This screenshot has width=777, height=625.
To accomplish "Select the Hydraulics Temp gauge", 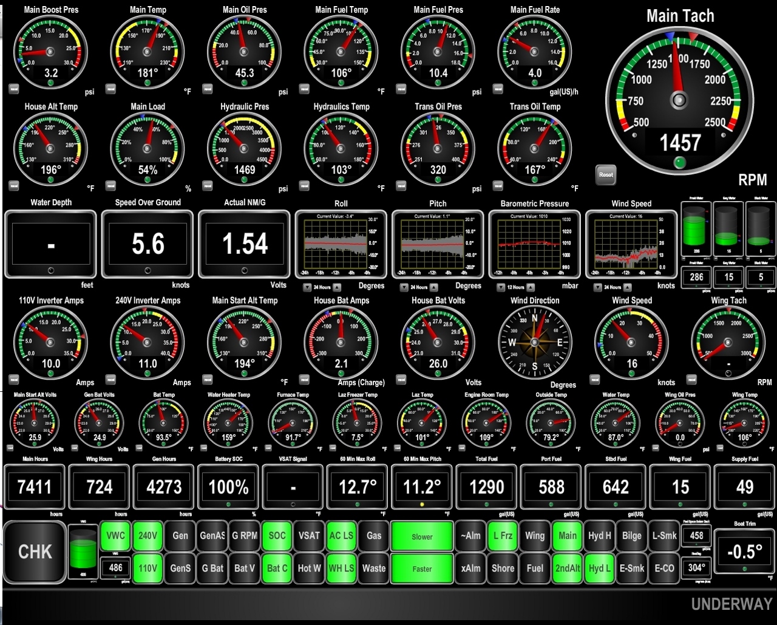I will pyautogui.click(x=341, y=149).
